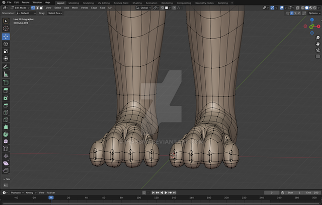The image size is (322, 205).
Task: Select the Move tool in the toolbar
Action: click(x=6, y=36)
